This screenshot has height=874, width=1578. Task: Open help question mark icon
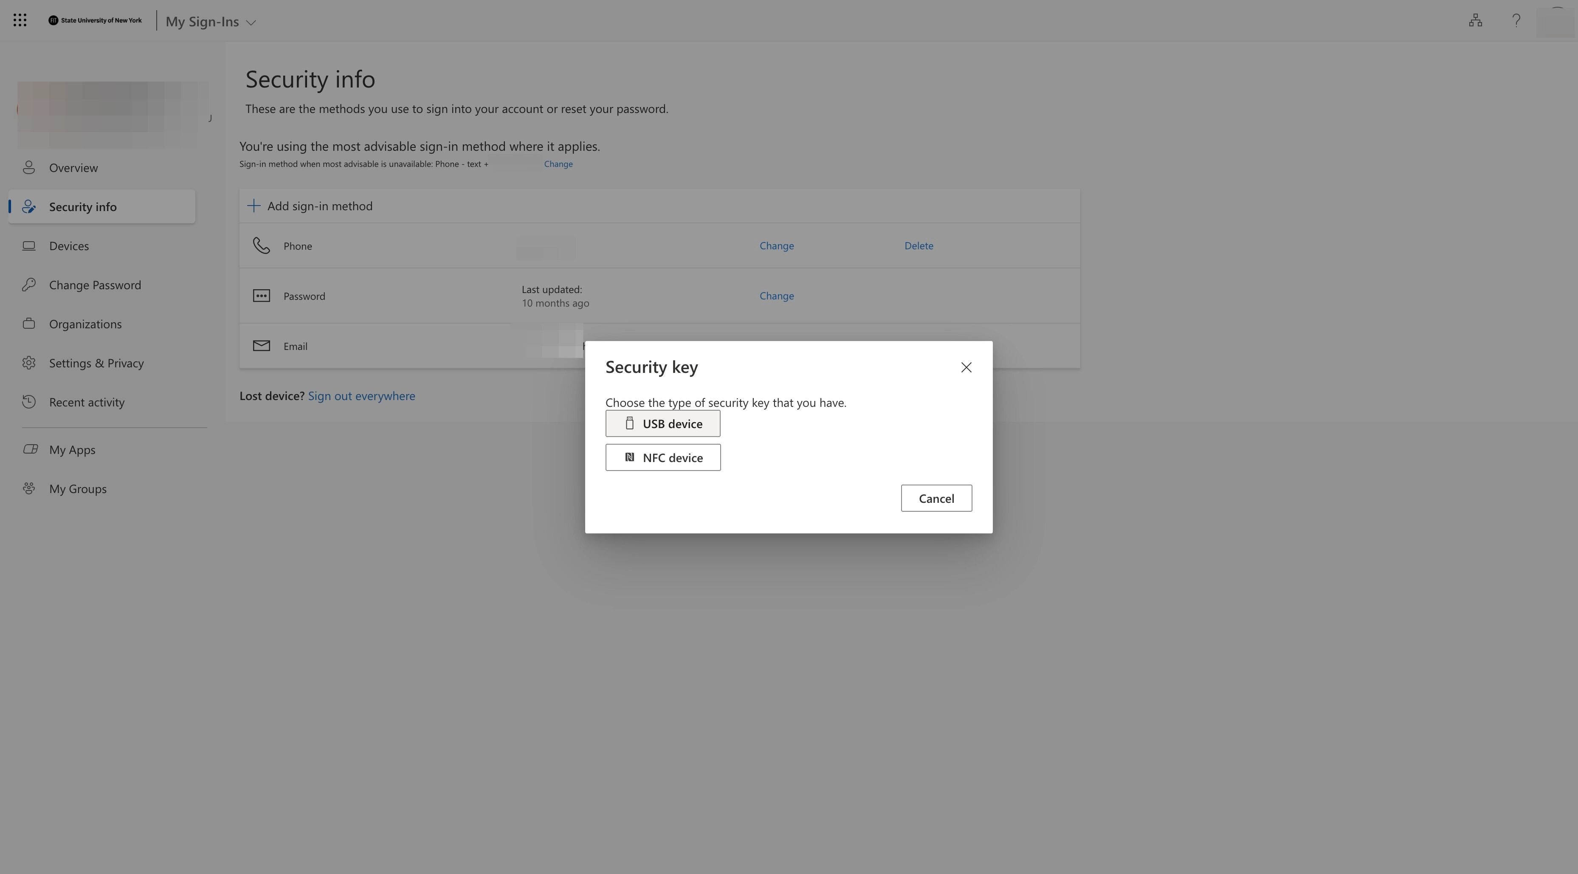tap(1516, 21)
